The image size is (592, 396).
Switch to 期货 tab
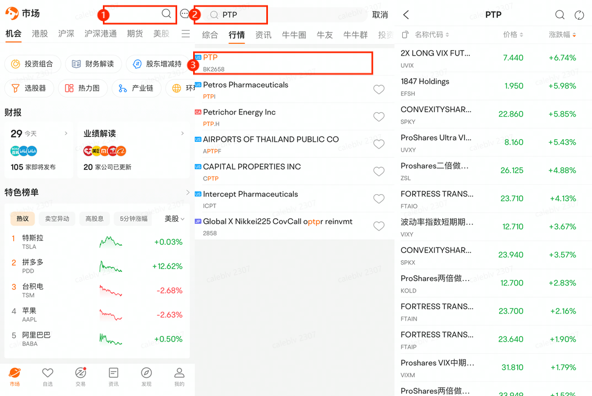pyautogui.click(x=135, y=34)
